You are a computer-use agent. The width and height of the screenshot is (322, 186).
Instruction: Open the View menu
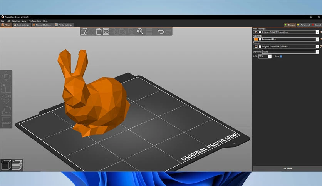point(24,21)
